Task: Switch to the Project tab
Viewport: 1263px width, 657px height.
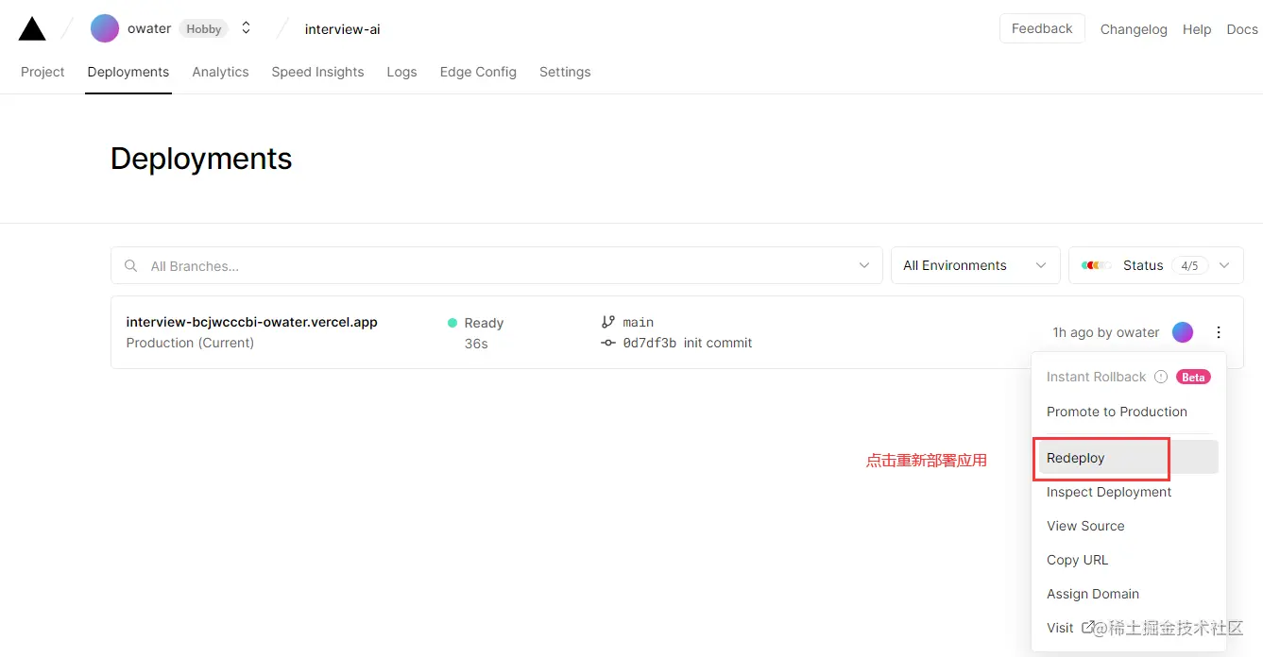Action: click(43, 72)
